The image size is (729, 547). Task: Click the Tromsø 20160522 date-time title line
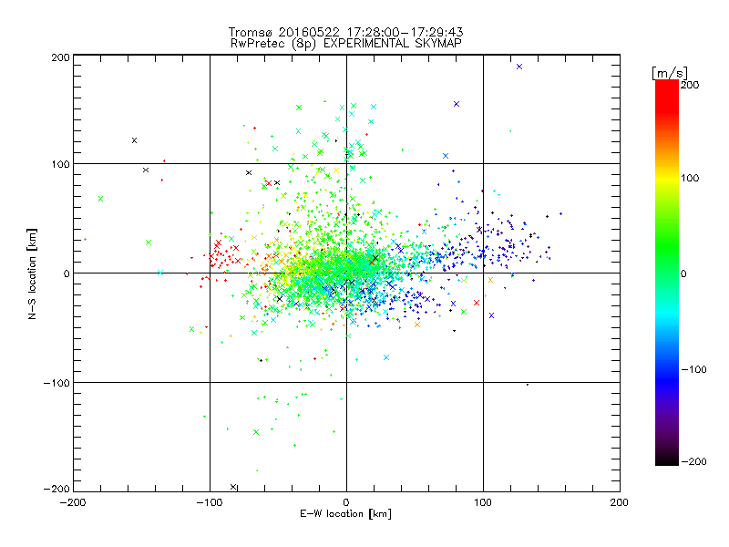click(x=345, y=32)
